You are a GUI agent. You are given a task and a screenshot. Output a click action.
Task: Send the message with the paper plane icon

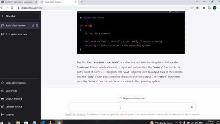pos(192,107)
